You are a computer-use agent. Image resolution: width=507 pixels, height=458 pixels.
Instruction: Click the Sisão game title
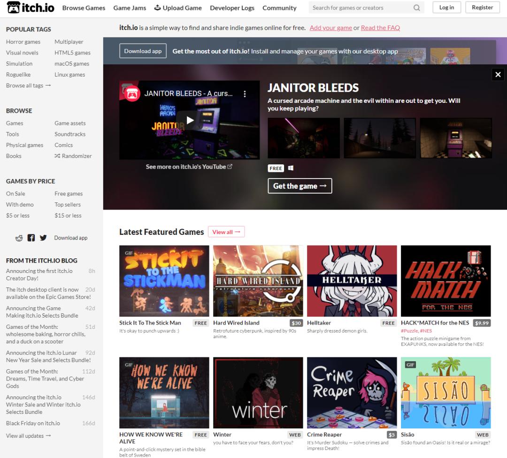[407, 435]
